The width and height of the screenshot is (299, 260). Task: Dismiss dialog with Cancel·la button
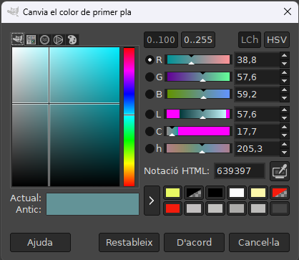(x=259, y=243)
